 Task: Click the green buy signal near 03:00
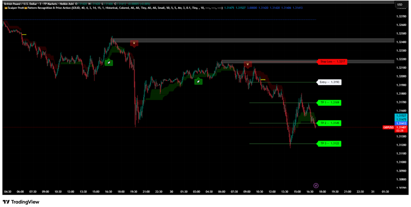(x=199, y=81)
